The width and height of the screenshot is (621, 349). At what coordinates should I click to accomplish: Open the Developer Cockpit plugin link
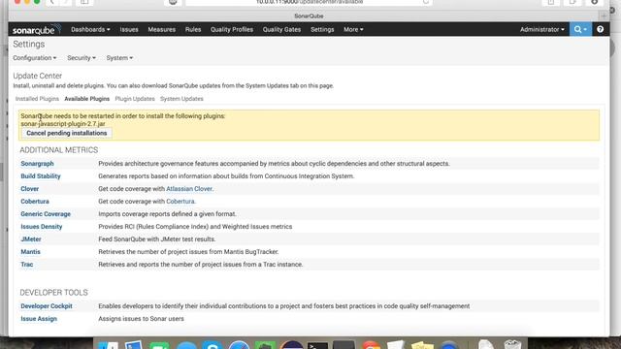click(x=47, y=306)
